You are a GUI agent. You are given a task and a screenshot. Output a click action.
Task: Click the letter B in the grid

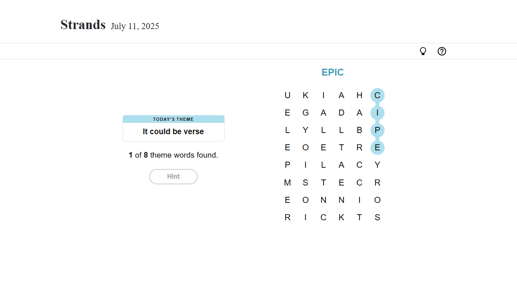(359, 130)
